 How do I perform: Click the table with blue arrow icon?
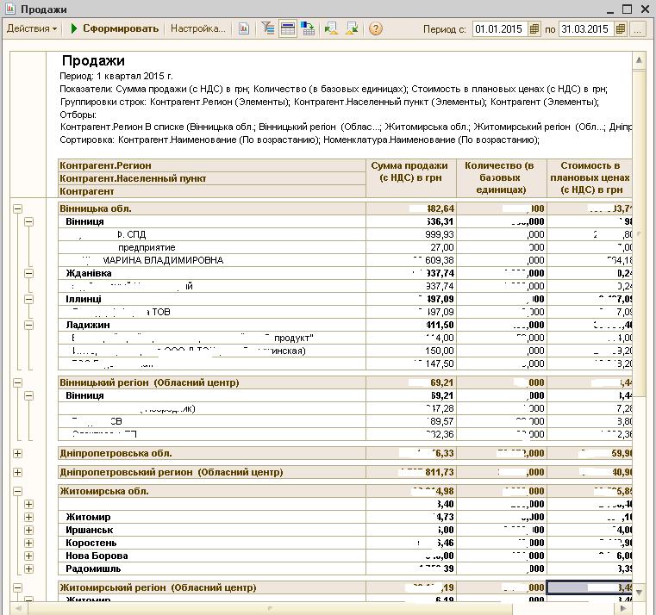[x=308, y=28]
